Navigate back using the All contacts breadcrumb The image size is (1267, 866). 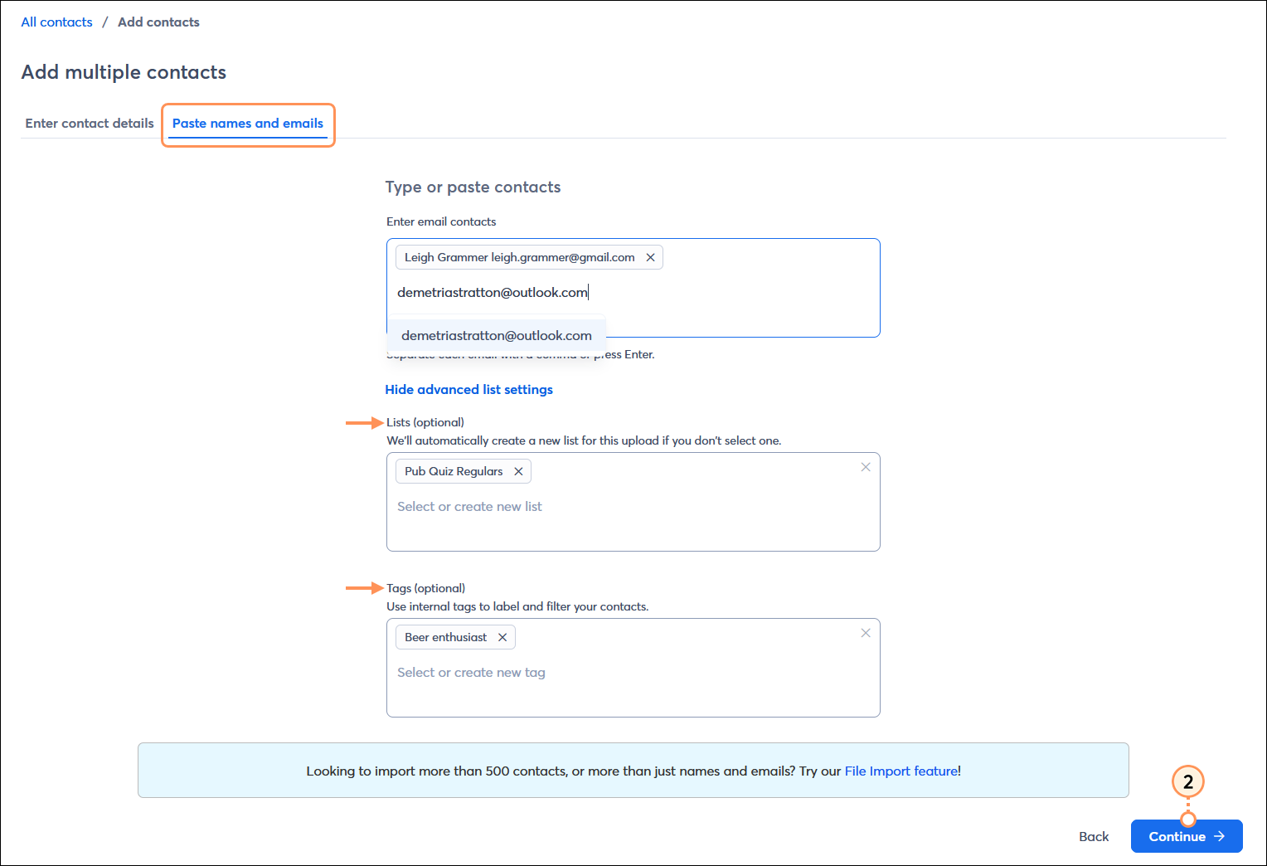pyautogui.click(x=56, y=22)
